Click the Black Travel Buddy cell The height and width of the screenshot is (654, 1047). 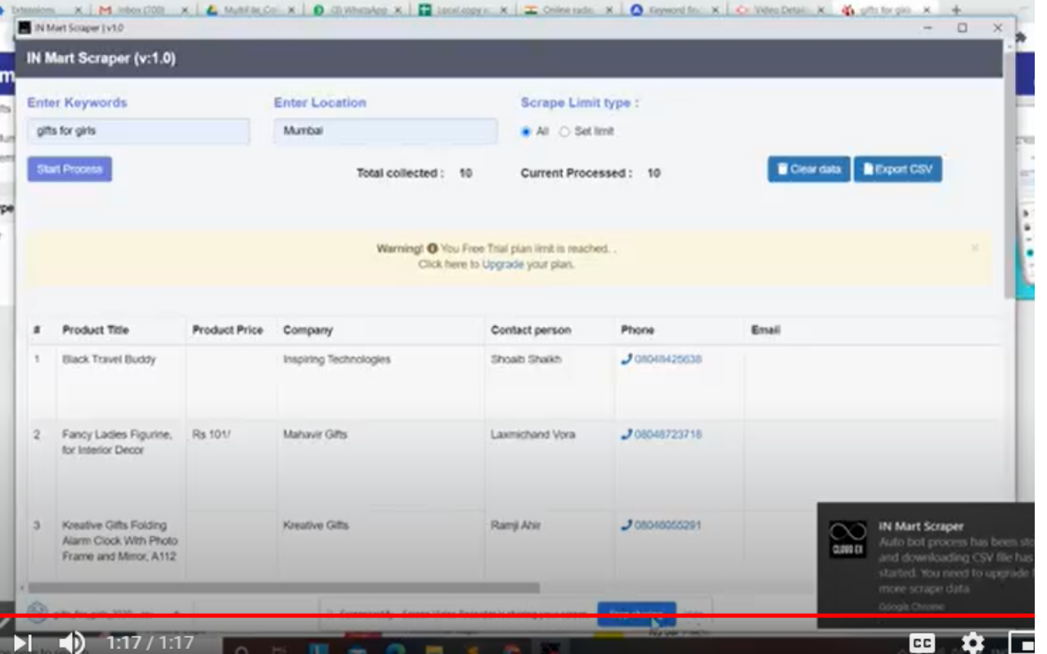point(109,359)
